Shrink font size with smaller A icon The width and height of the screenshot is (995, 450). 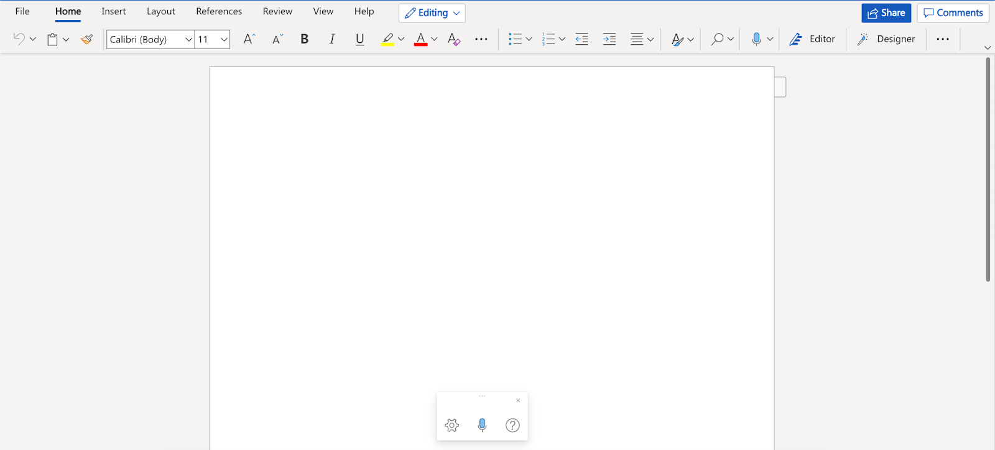point(277,39)
